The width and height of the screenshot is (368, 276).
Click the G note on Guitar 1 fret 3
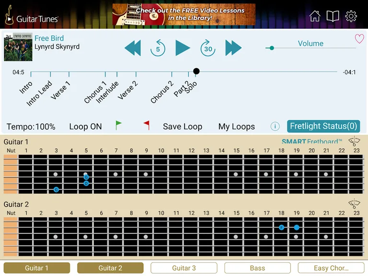click(56, 189)
